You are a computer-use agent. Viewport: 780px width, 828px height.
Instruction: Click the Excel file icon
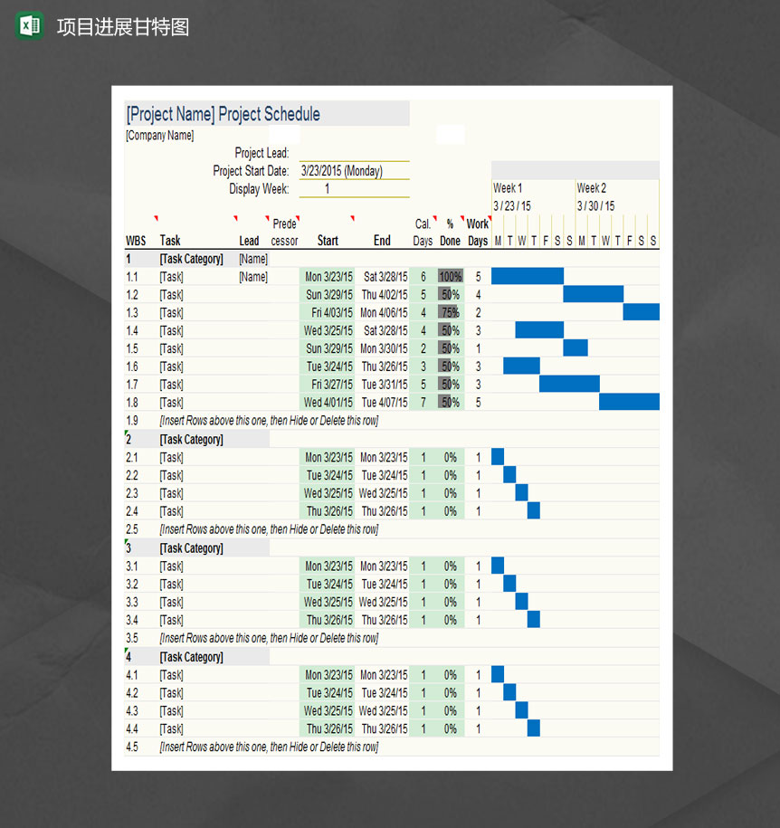tap(30, 25)
